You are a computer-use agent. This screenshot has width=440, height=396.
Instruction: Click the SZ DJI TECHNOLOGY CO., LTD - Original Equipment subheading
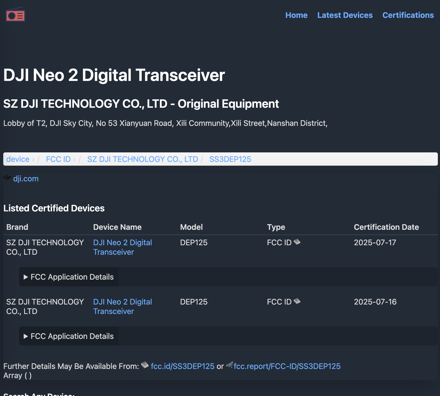[x=141, y=104]
